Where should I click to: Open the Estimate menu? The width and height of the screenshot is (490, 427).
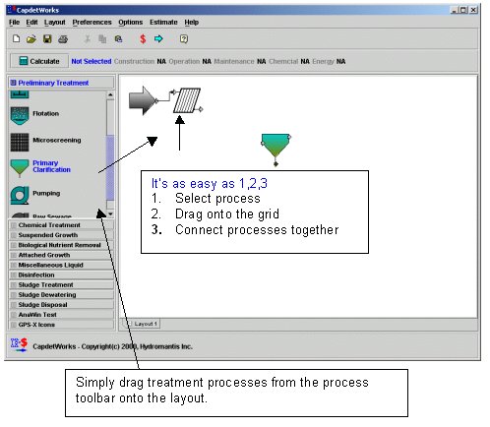[163, 22]
